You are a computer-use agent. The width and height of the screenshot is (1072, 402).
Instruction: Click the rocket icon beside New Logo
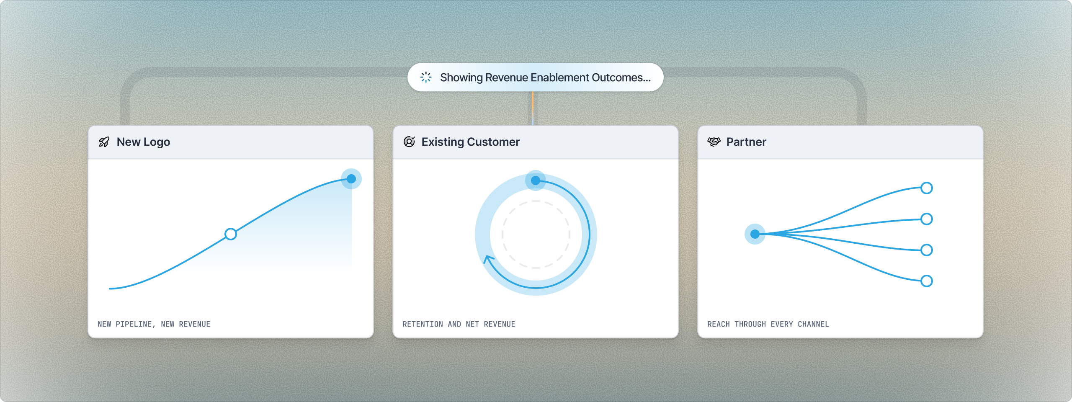point(104,142)
